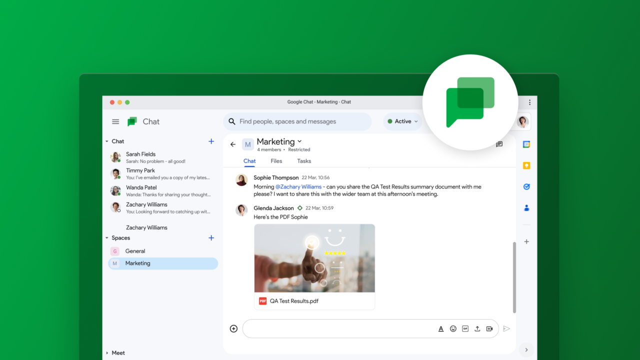This screenshot has width=640, height=360.
Task: Open the hamburger main menu
Action: (x=115, y=121)
